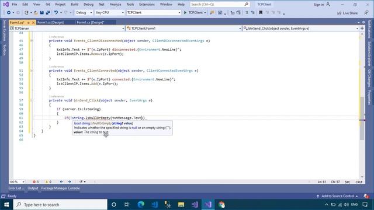Open the File menu
This screenshot has width=374, height=210.
tap(15, 4)
